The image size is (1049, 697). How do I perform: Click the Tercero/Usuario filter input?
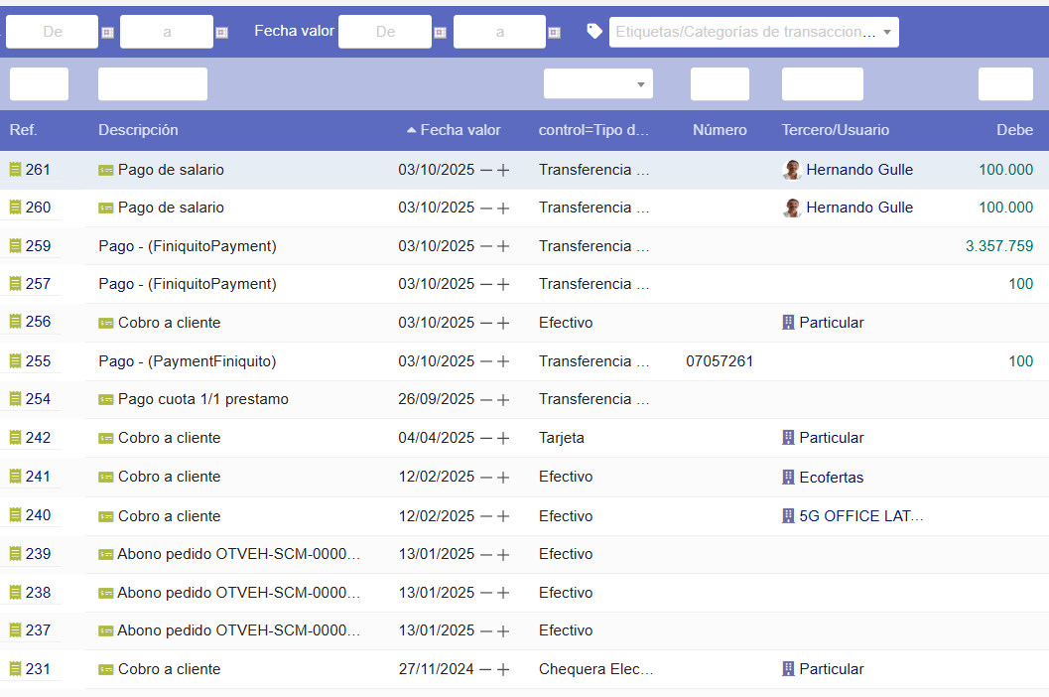click(x=822, y=84)
